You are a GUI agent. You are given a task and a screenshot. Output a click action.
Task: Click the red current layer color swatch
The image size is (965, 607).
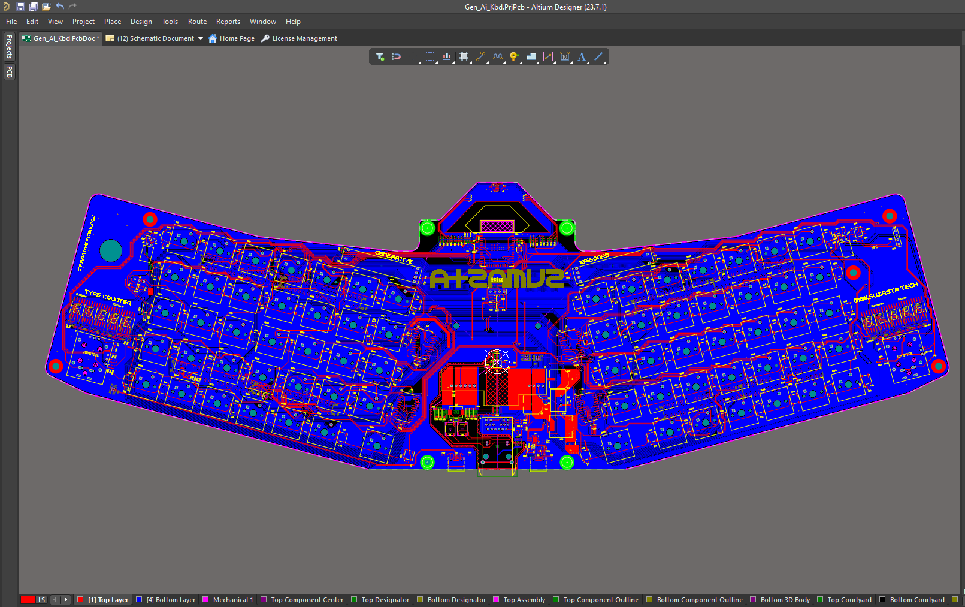point(28,599)
